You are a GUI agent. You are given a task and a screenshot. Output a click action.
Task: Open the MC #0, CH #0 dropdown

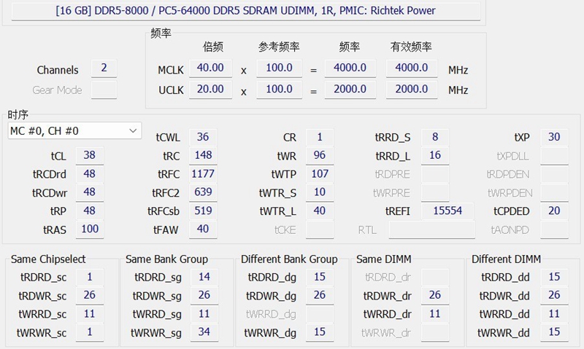tap(74, 130)
